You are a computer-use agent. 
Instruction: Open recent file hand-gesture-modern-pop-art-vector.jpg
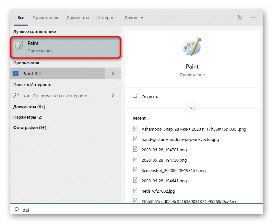point(180,139)
